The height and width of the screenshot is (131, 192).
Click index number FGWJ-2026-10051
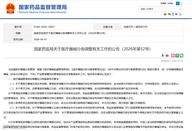44,27
